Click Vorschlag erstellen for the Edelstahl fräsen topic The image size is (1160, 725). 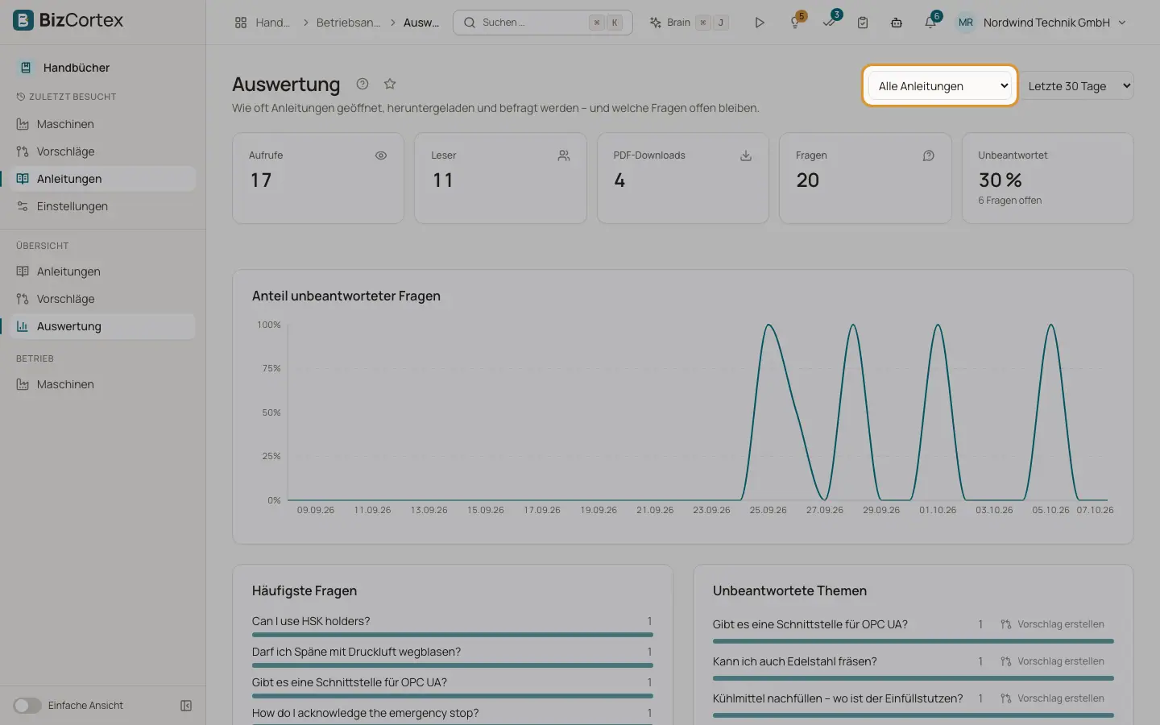tap(1053, 661)
